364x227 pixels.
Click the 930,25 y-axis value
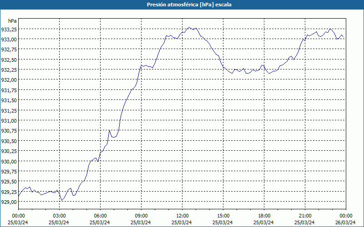[9, 151]
